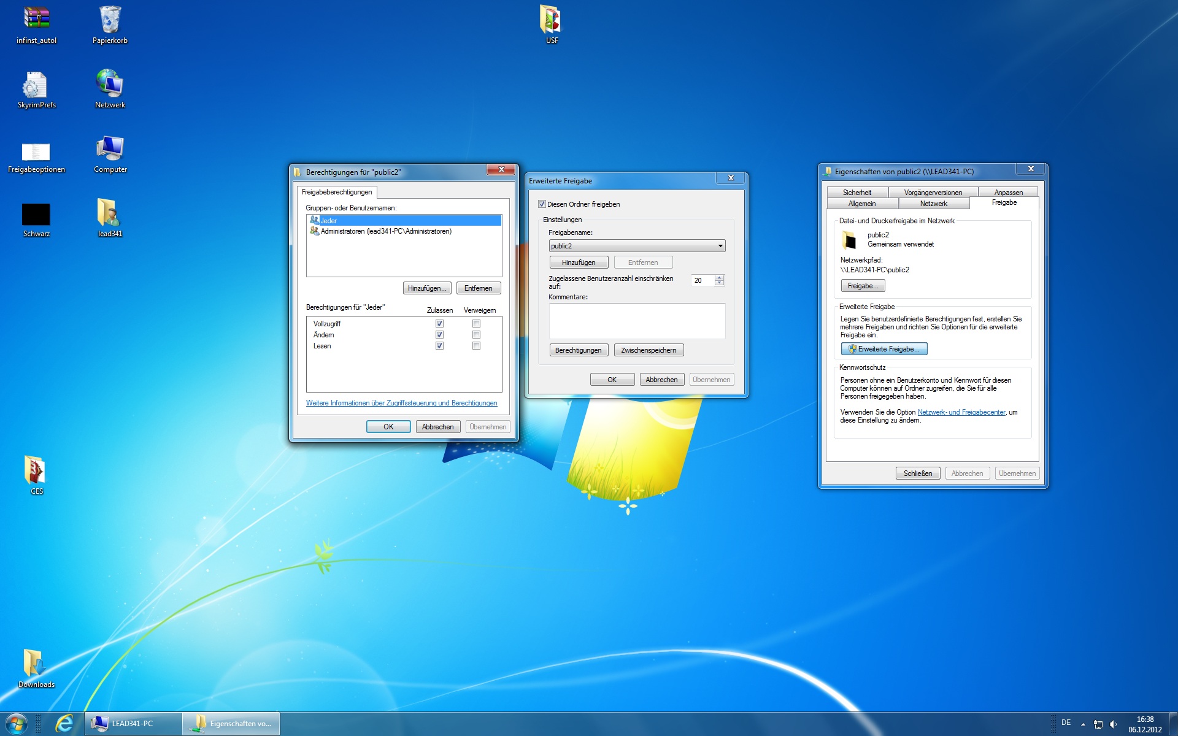This screenshot has height=736, width=1178.
Task: Expand the Freigabename dropdown
Action: pyautogui.click(x=720, y=246)
